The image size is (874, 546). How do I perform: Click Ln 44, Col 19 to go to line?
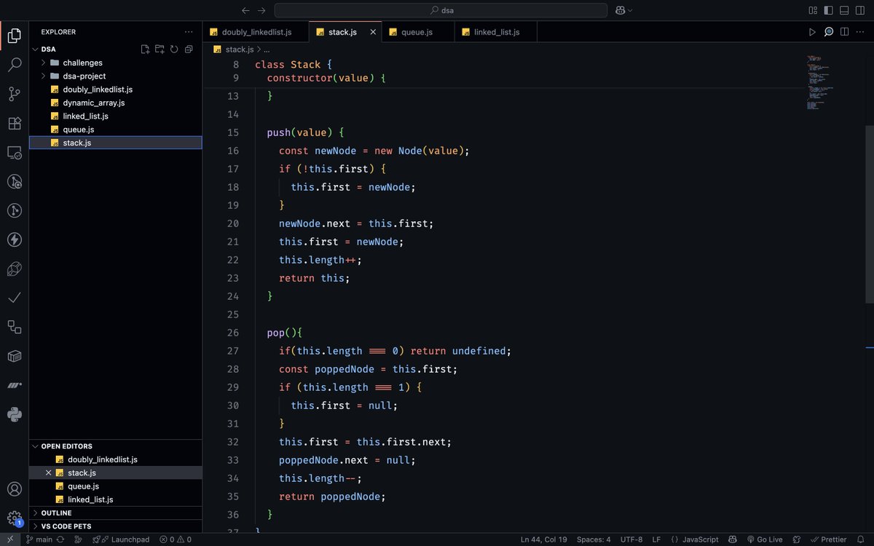click(543, 539)
